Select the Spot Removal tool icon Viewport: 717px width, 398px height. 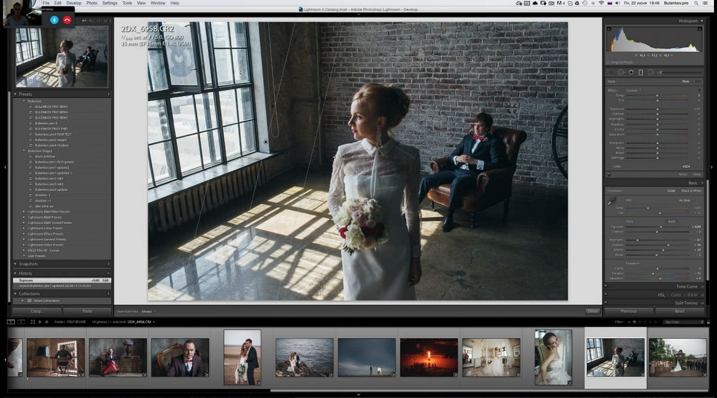tap(621, 72)
